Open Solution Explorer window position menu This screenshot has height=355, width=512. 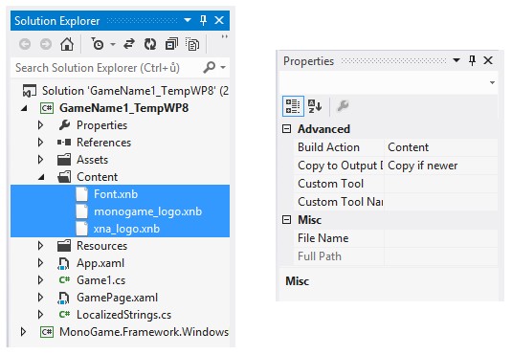188,20
